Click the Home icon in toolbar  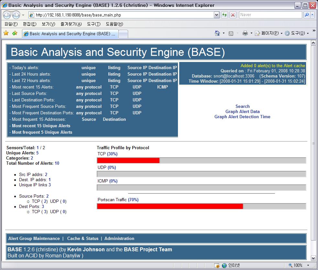pos(217,33)
